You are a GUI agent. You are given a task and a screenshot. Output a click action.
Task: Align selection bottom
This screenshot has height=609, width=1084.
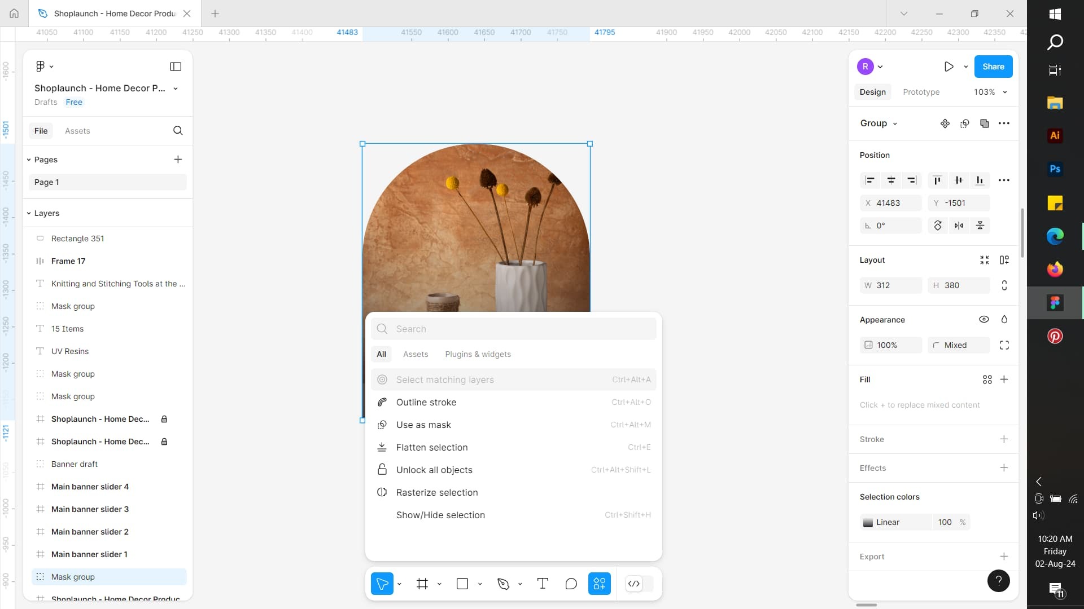click(x=980, y=180)
